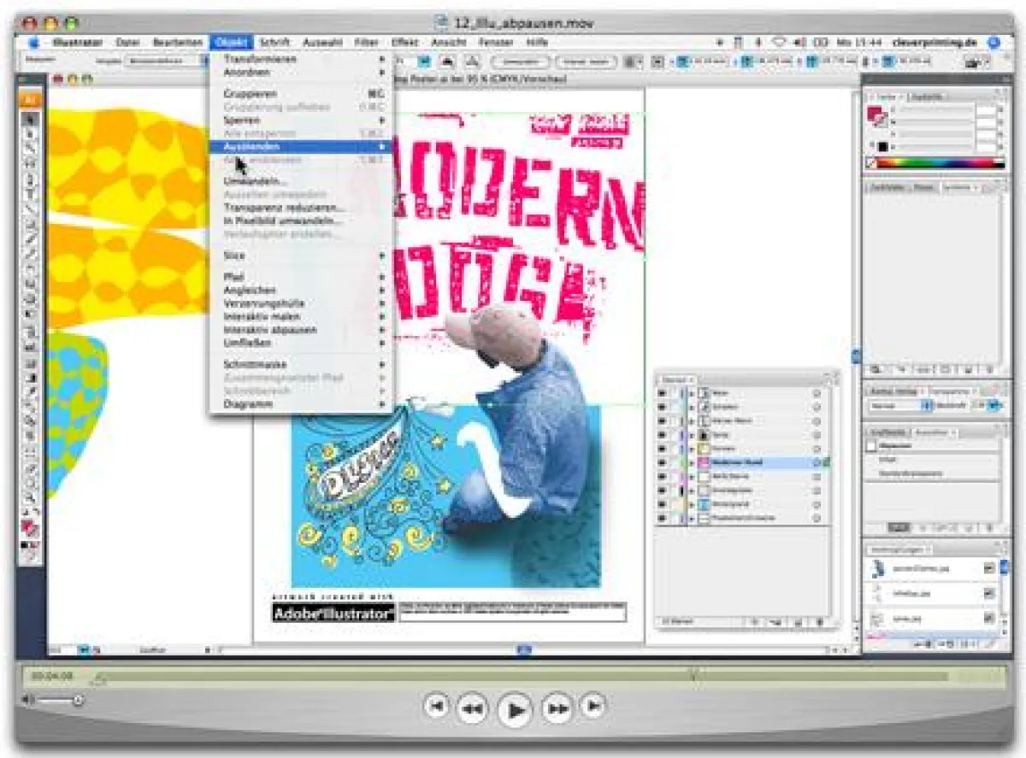Screen dimensions: 1026x758
Task: Choose Interaktiv abpausen from the Objekt menu
Action: (x=270, y=330)
